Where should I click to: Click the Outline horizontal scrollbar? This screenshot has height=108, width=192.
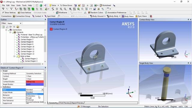(x=22, y=64)
